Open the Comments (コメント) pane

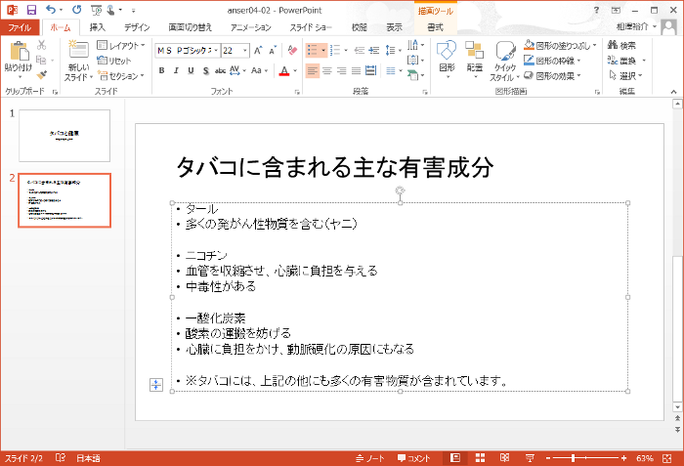(x=413, y=458)
